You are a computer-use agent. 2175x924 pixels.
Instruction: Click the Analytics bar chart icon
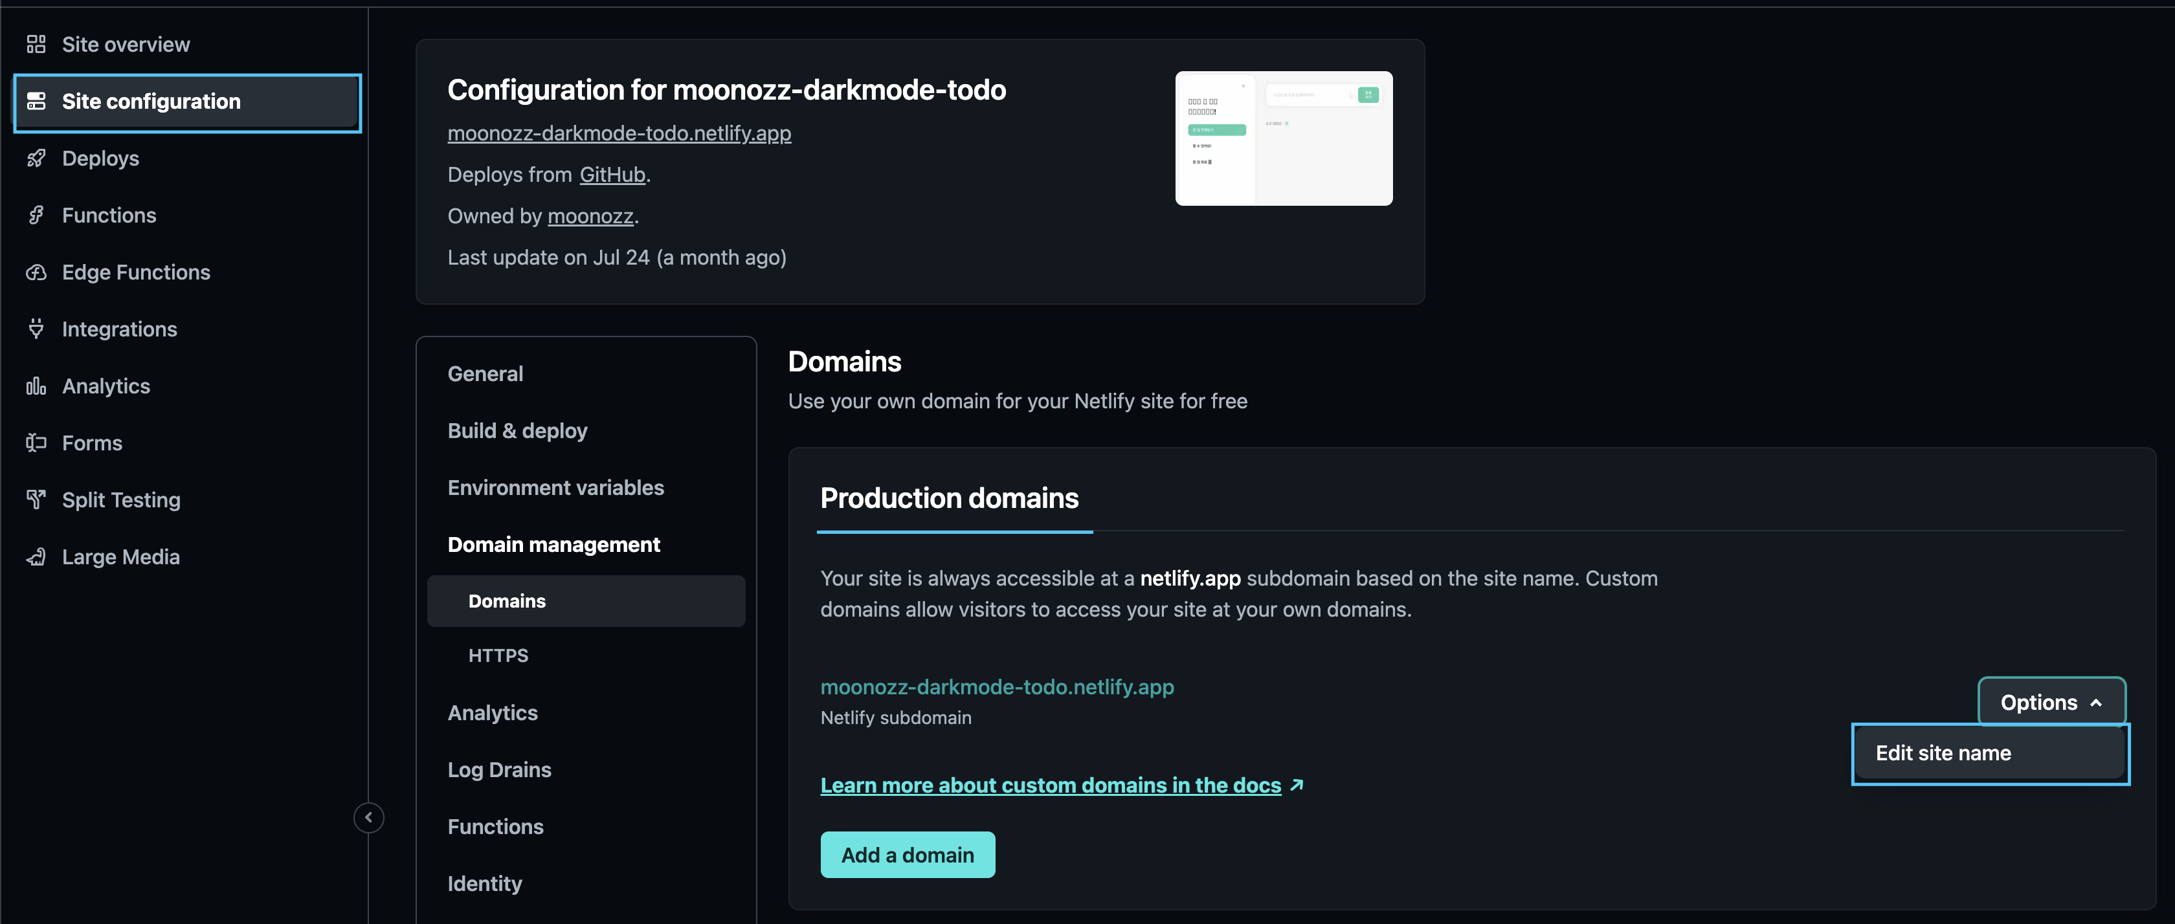click(36, 386)
